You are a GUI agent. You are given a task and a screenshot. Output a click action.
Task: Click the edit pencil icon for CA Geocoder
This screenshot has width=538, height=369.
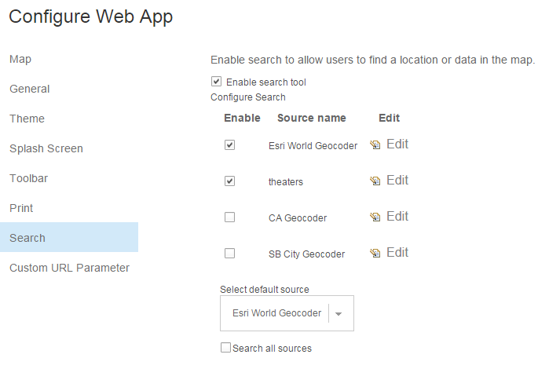click(x=375, y=217)
